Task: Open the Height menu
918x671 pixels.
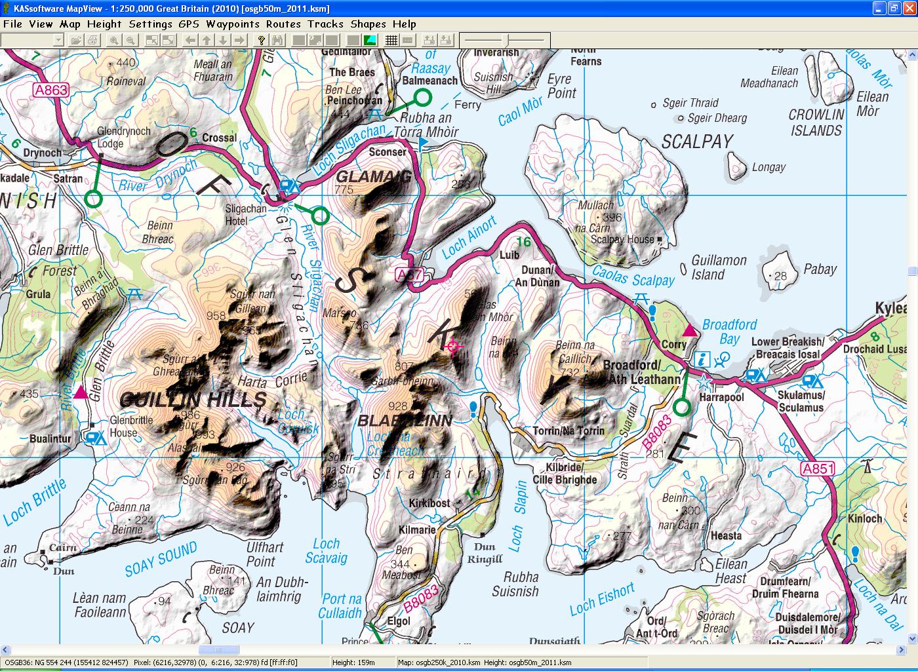Action: click(104, 24)
